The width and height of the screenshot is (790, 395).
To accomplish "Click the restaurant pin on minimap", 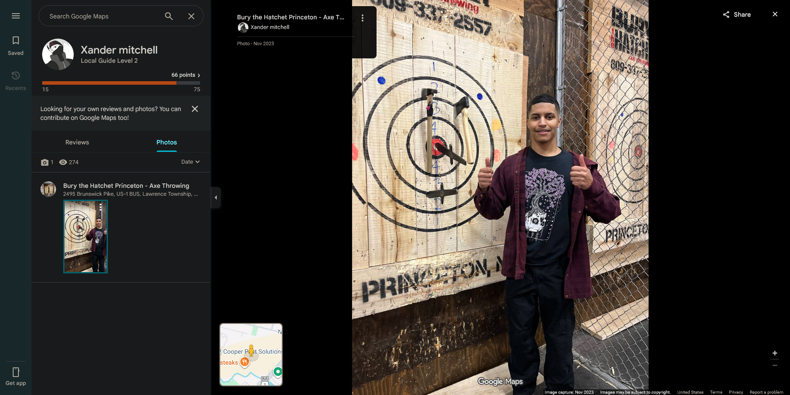I will tap(244, 362).
